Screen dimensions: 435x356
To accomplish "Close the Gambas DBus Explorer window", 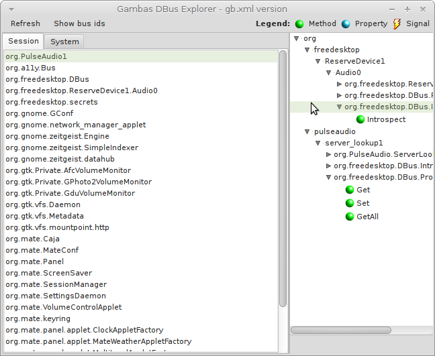I will [x=423, y=9].
